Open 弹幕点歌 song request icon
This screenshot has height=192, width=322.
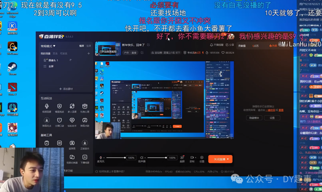85,122
